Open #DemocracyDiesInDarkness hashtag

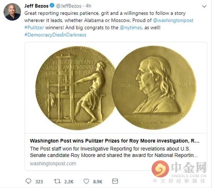coord(55,35)
